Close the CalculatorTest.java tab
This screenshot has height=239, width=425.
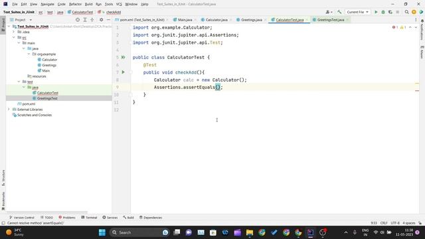pyautogui.click(x=307, y=20)
